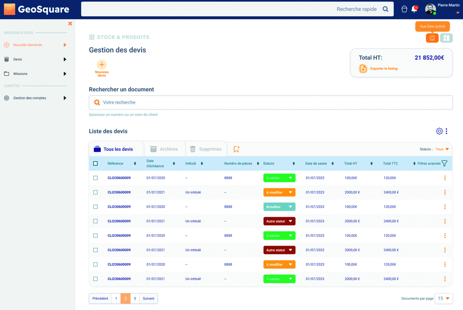
Task: Click the Suivant pagination button
Action: [148, 298]
